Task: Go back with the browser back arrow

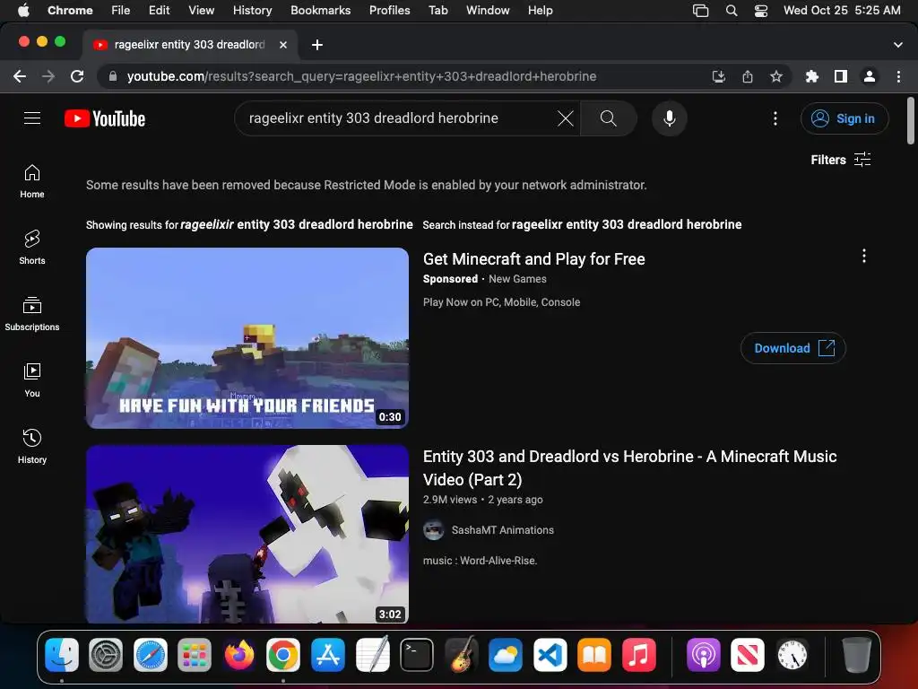Action: coord(20,76)
